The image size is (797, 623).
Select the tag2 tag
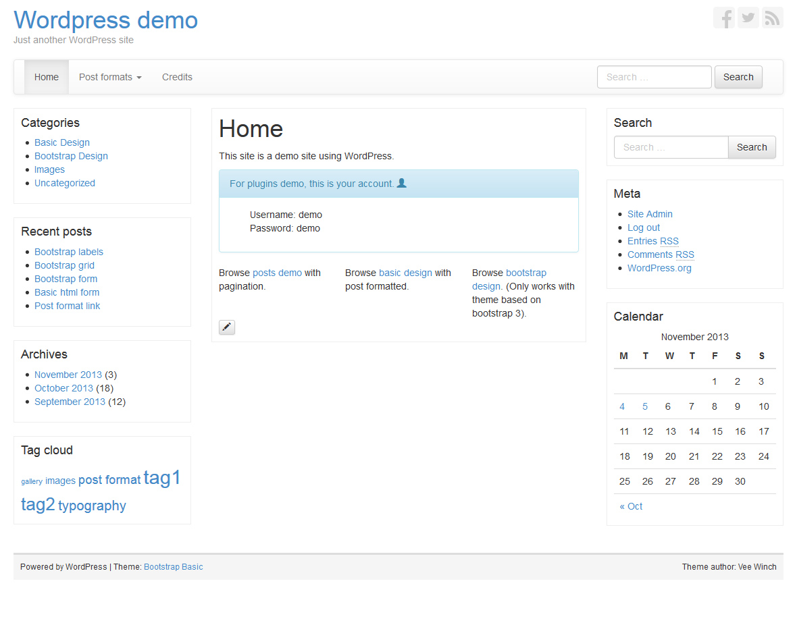38,504
